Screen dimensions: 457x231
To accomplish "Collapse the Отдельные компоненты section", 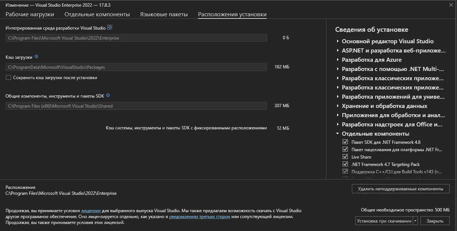I will click(x=337, y=133).
